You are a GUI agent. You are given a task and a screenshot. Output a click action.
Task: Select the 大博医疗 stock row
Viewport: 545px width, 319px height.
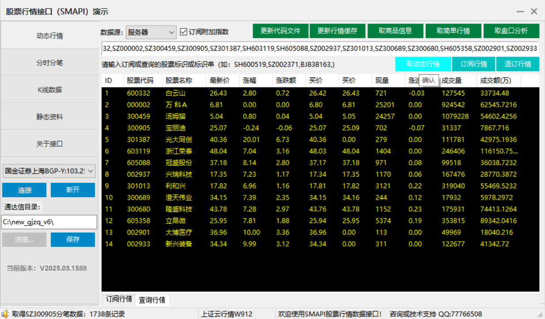tap(320, 232)
